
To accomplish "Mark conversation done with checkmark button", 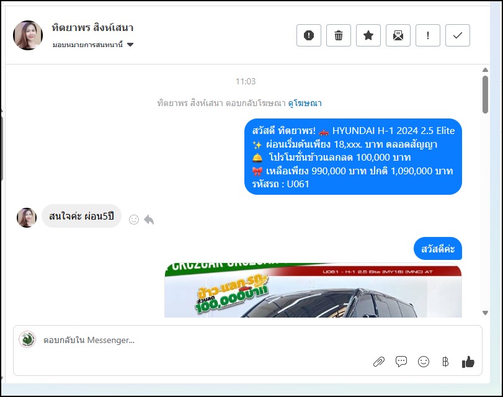I will tap(458, 35).
